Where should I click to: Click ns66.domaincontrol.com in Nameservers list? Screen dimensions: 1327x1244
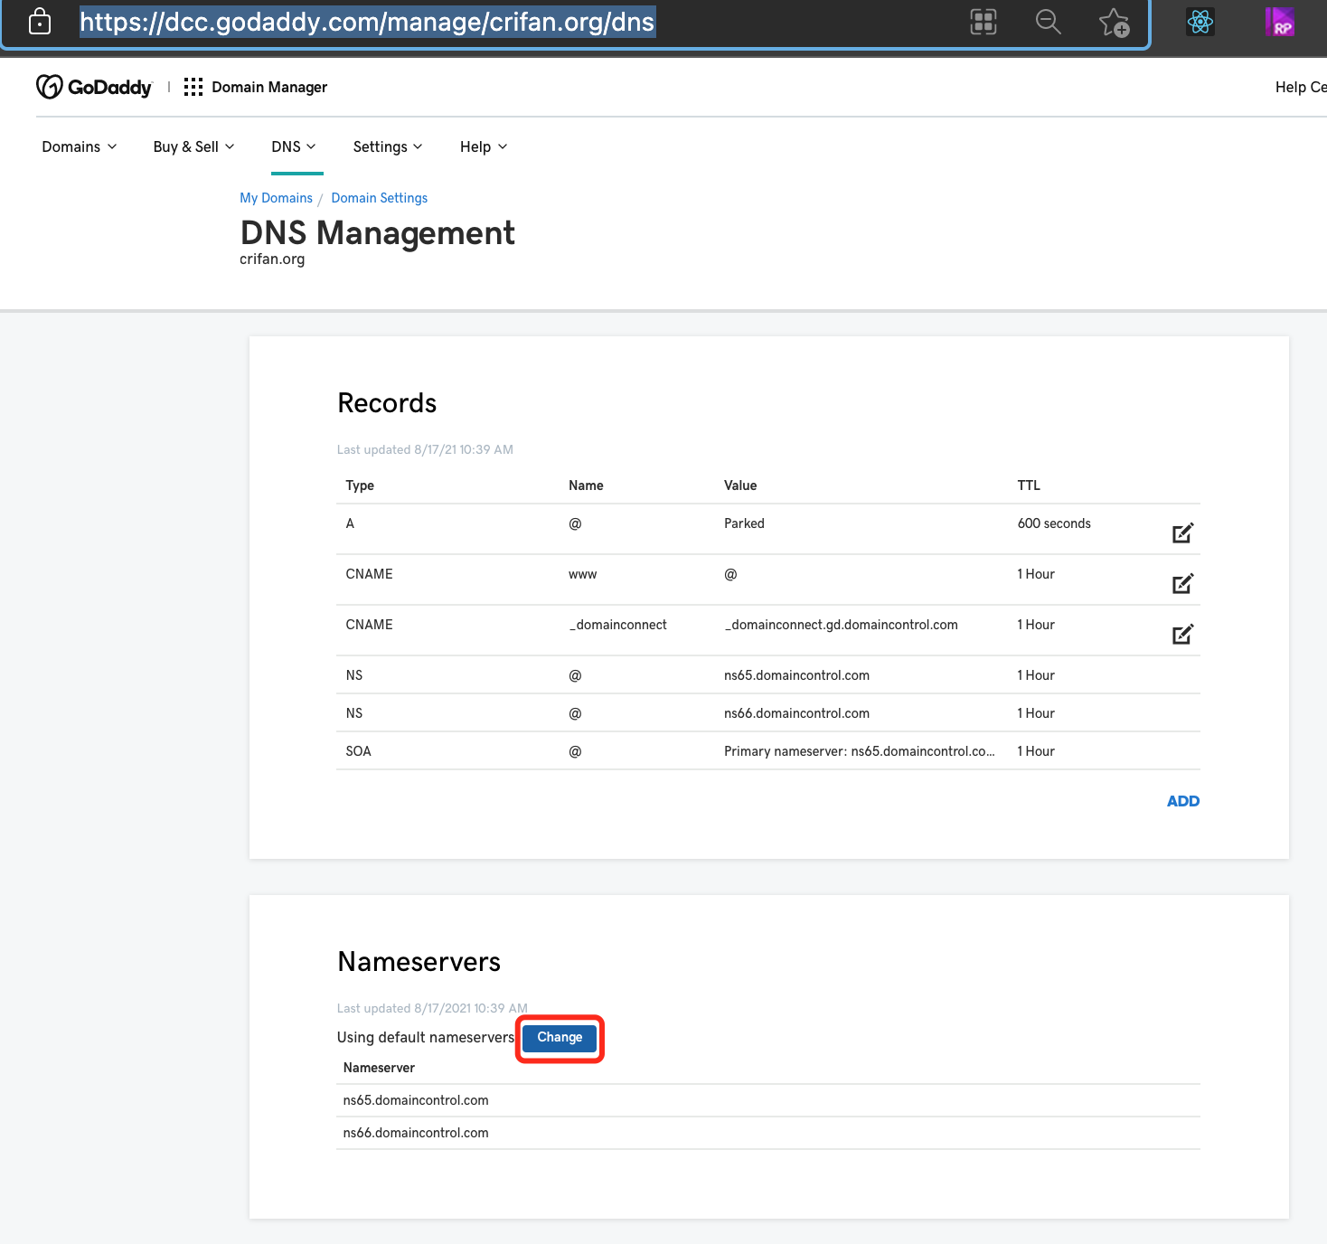416,1133
